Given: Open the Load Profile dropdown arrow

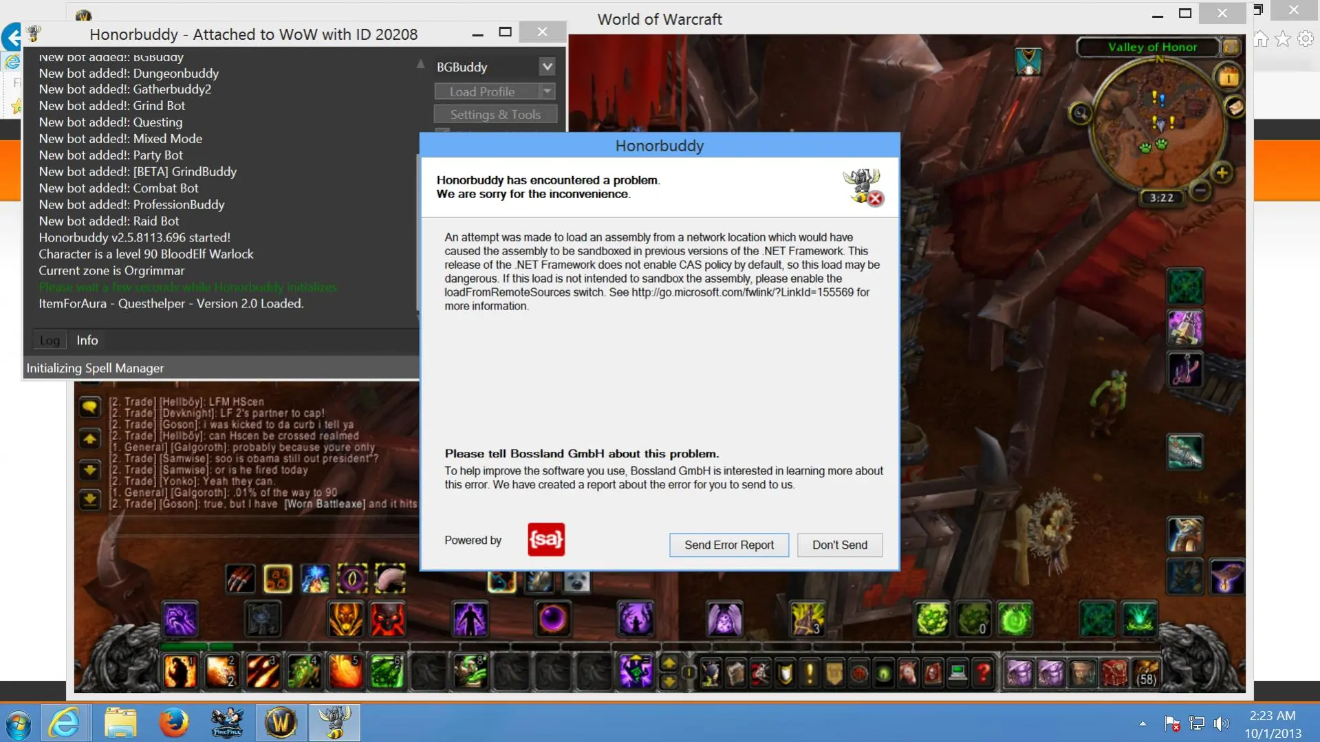Looking at the screenshot, I should tap(548, 91).
